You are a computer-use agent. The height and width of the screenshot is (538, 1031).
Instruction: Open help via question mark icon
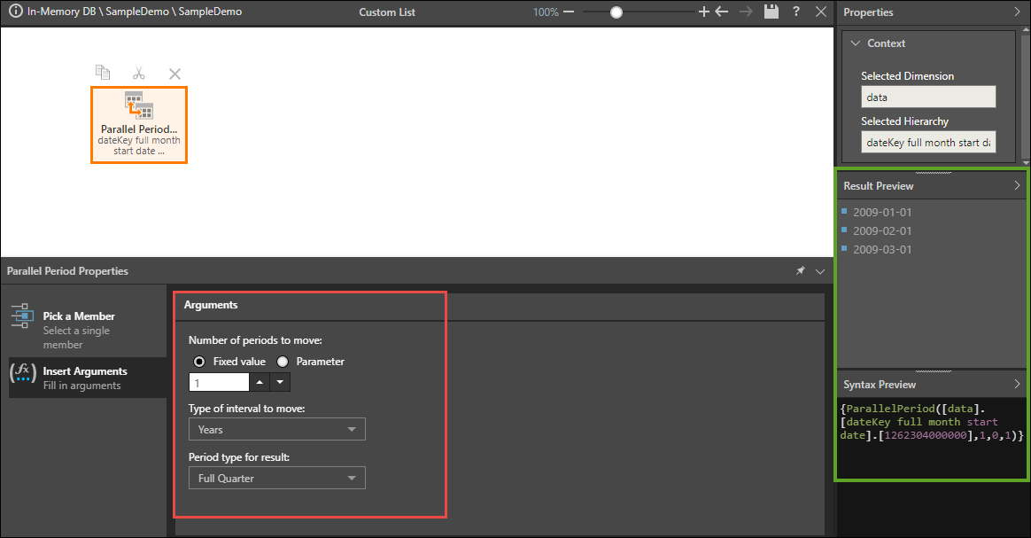click(796, 12)
